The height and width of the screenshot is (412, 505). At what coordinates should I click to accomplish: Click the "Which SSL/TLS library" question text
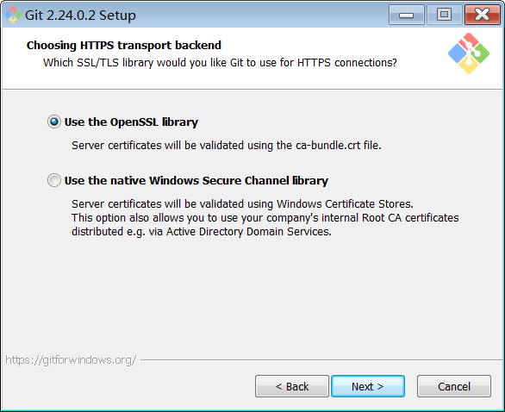click(x=220, y=63)
